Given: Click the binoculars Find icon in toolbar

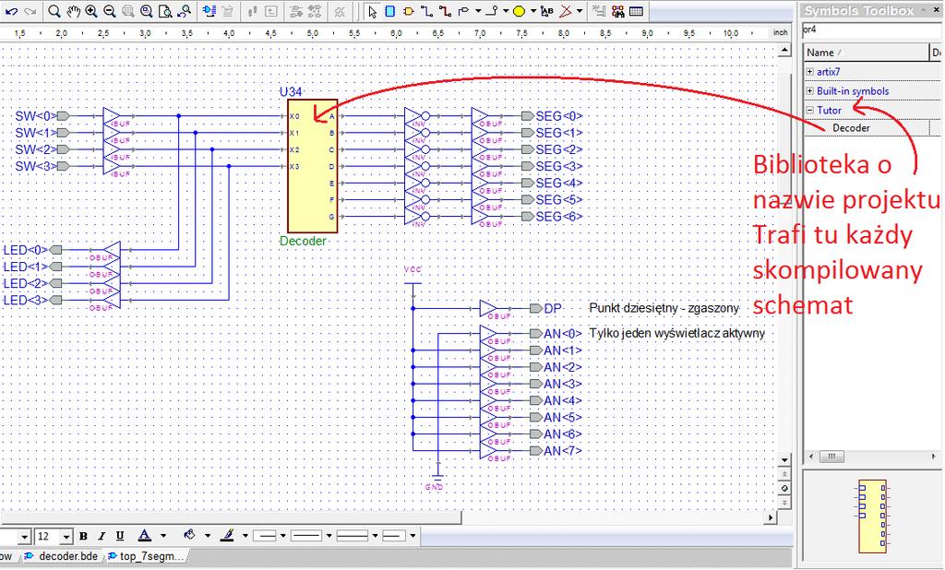Looking at the screenshot, I should pyautogui.click(x=618, y=11).
